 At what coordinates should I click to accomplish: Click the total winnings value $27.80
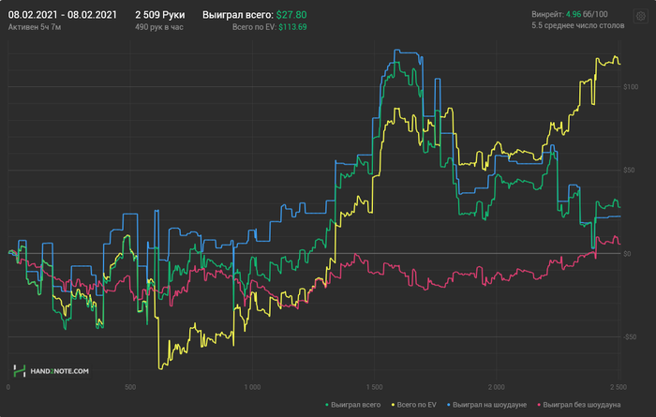291,15
